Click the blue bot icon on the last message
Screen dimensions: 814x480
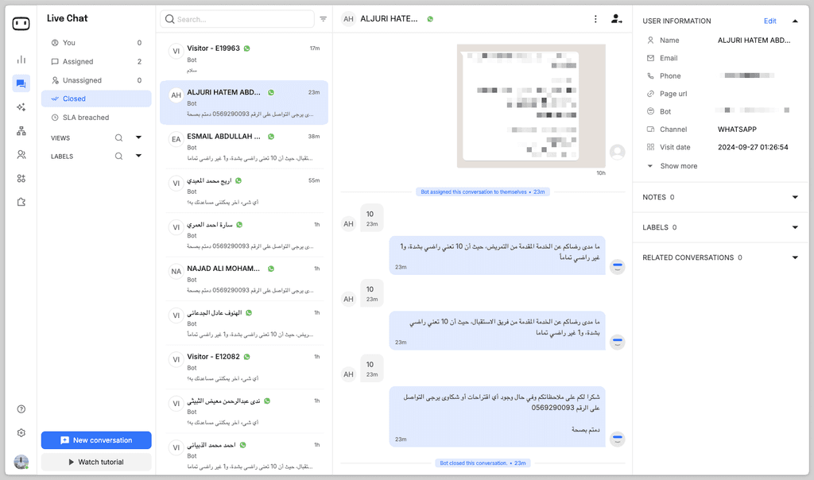(x=617, y=438)
